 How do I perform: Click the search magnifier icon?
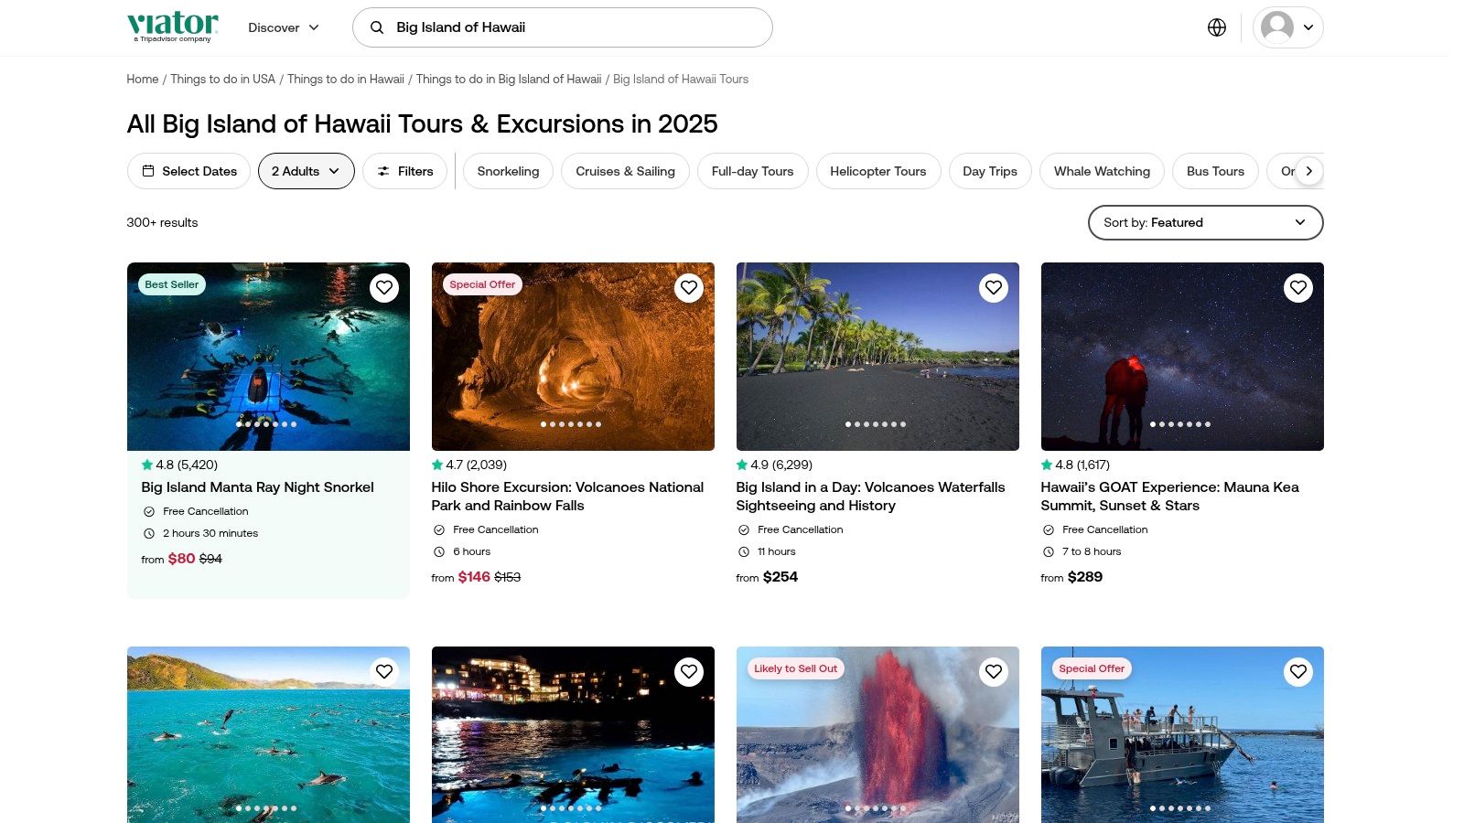pos(376,27)
